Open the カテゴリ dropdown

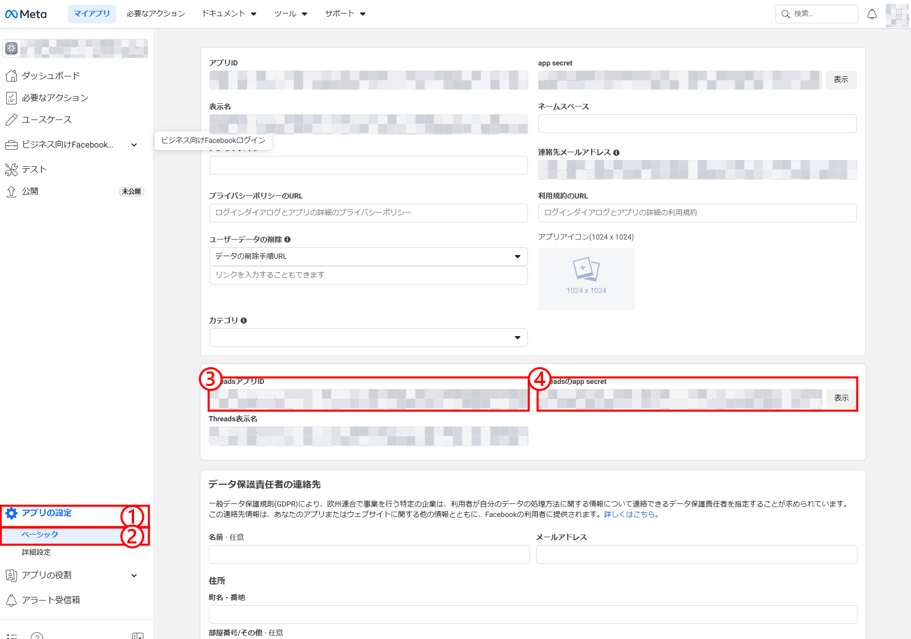[368, 338]
